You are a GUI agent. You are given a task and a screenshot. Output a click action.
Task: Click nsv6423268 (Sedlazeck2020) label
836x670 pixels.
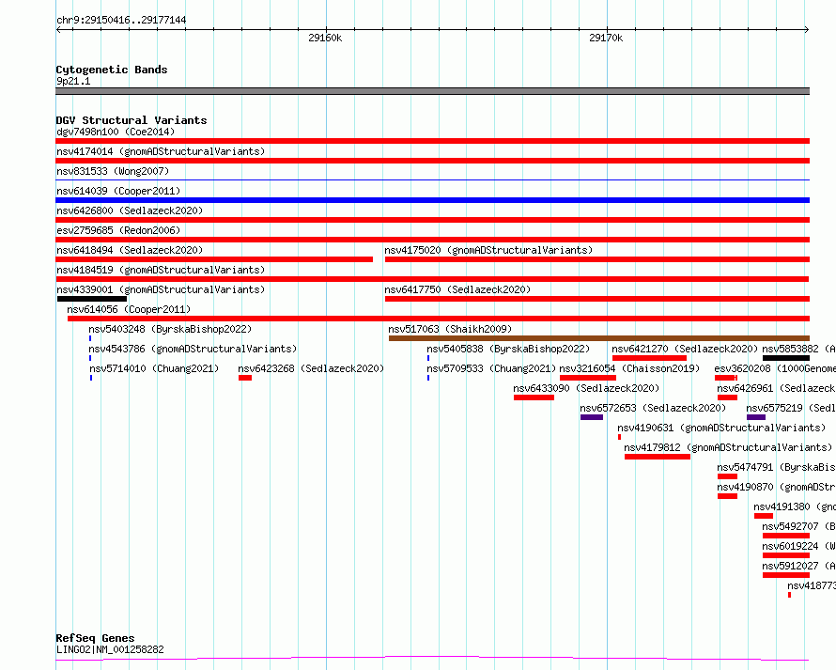point(311,368)
